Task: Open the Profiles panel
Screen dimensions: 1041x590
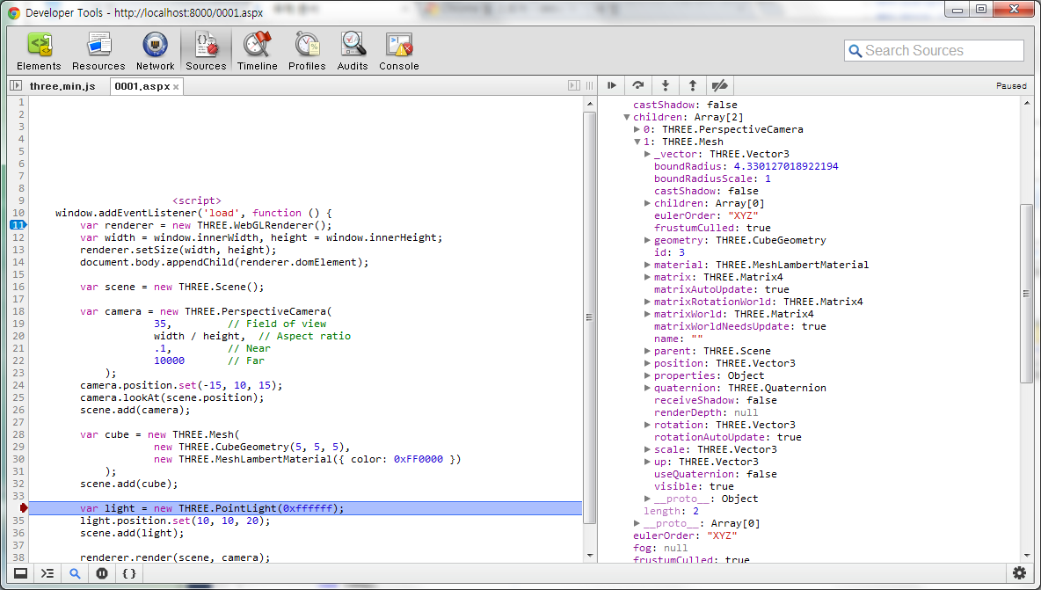Action: pos(307,51)
